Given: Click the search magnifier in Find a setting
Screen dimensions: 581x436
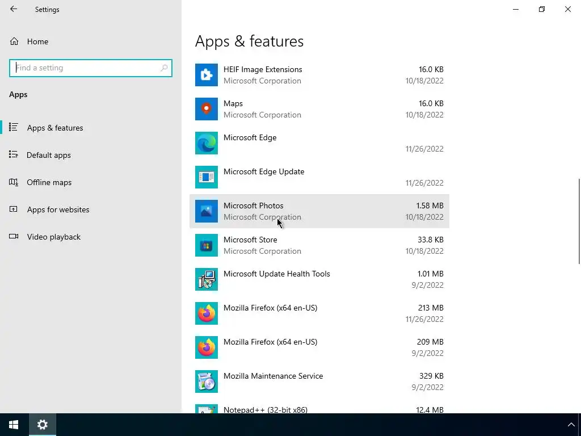Looking at the screenshot, I should [164, 68].
